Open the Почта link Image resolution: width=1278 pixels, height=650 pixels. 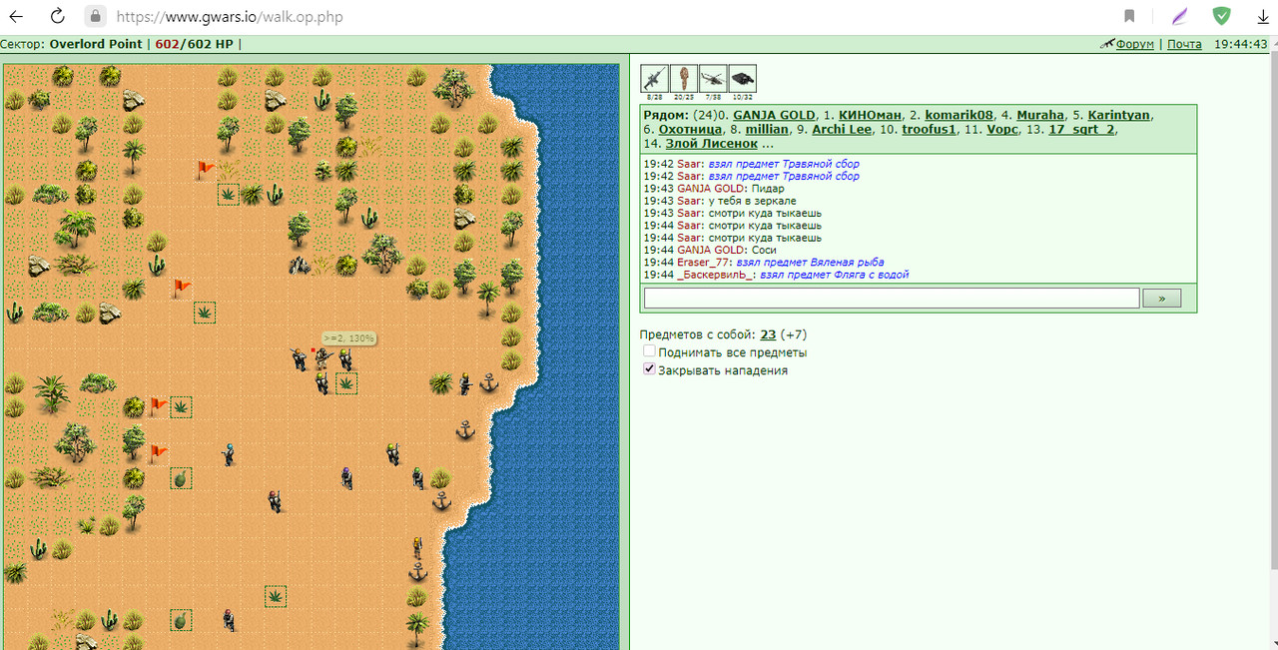pyautogui.click(x=1184, y=44)
